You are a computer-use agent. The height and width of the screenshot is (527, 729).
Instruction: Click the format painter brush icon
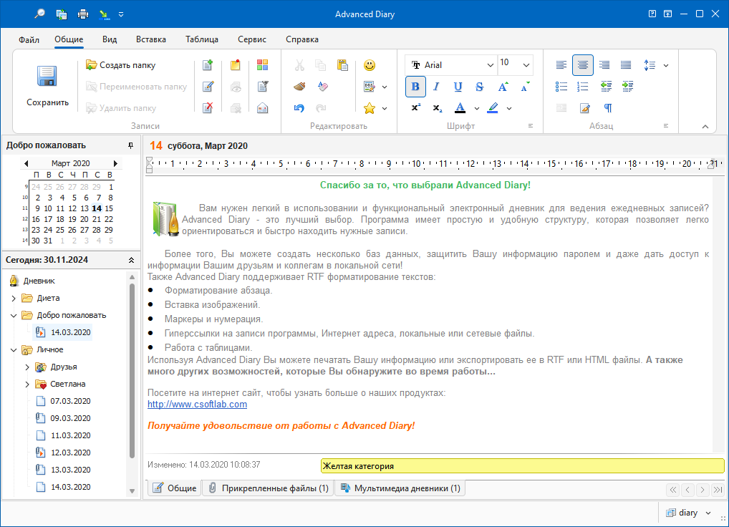pyautogui.click(x=299, y=87)
